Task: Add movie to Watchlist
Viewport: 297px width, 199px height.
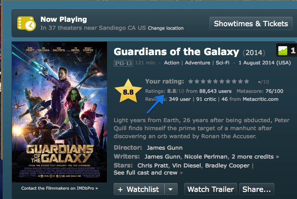Action: point(139,189)
